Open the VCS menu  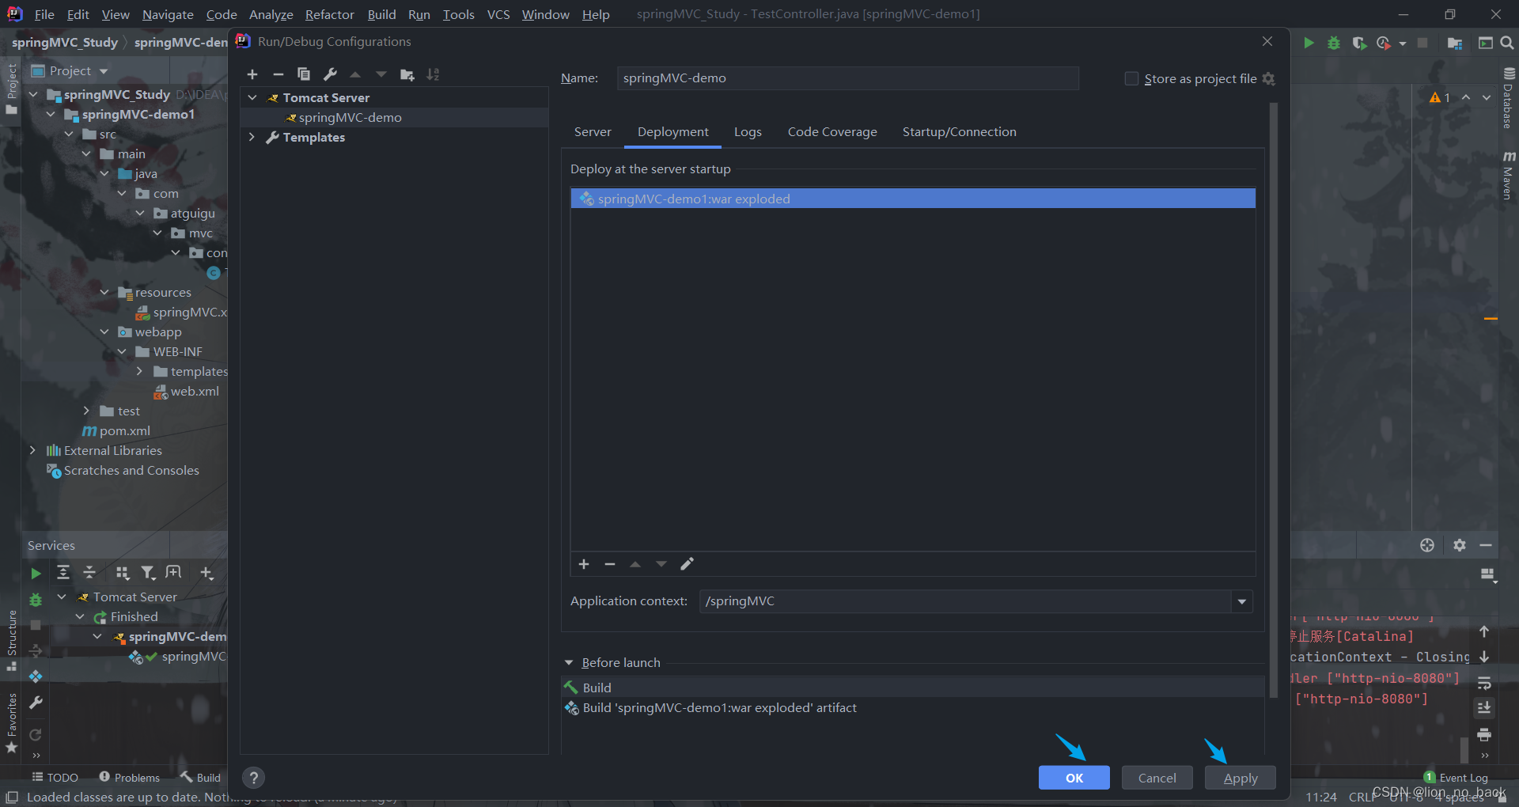498,14
